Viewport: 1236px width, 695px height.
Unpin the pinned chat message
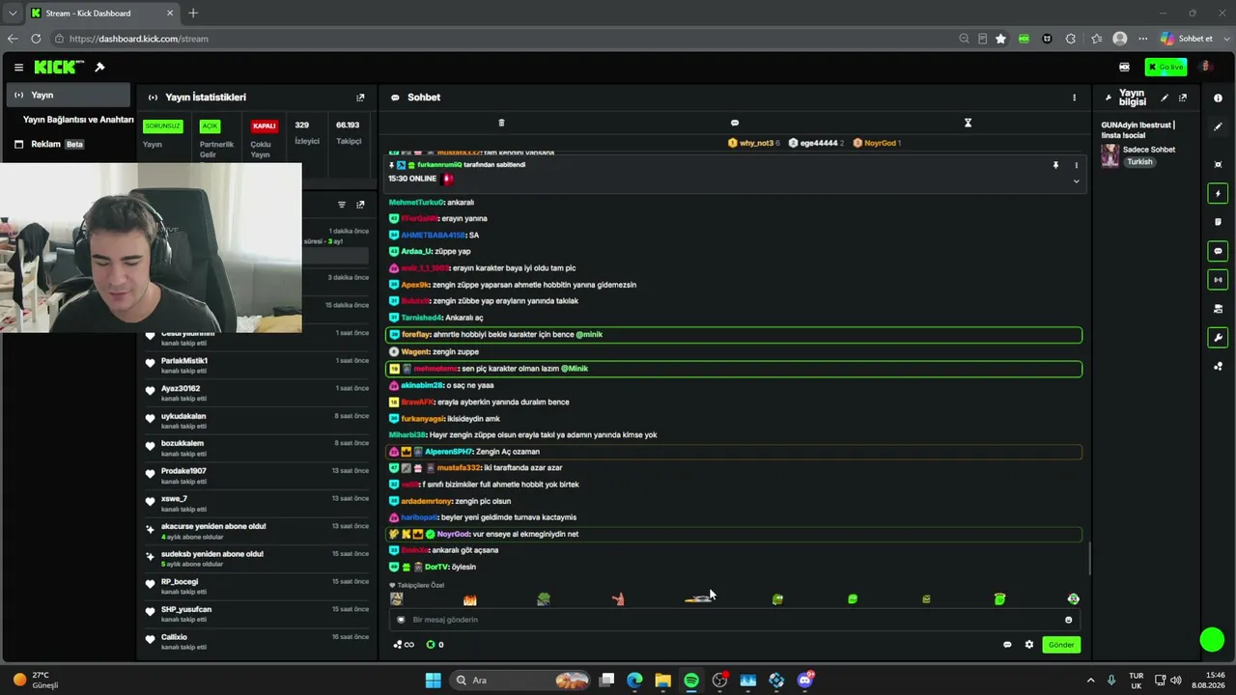click(1055, 165)
